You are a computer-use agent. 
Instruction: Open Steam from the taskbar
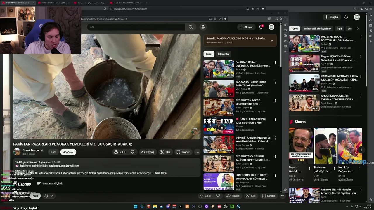[161, 206]
